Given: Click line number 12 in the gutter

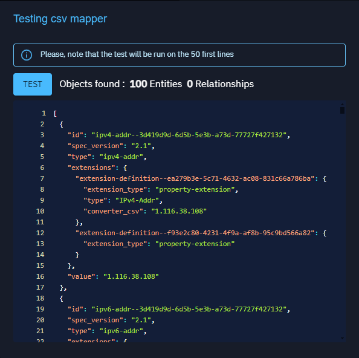Looking at the screenshot, I should (40, 233).
